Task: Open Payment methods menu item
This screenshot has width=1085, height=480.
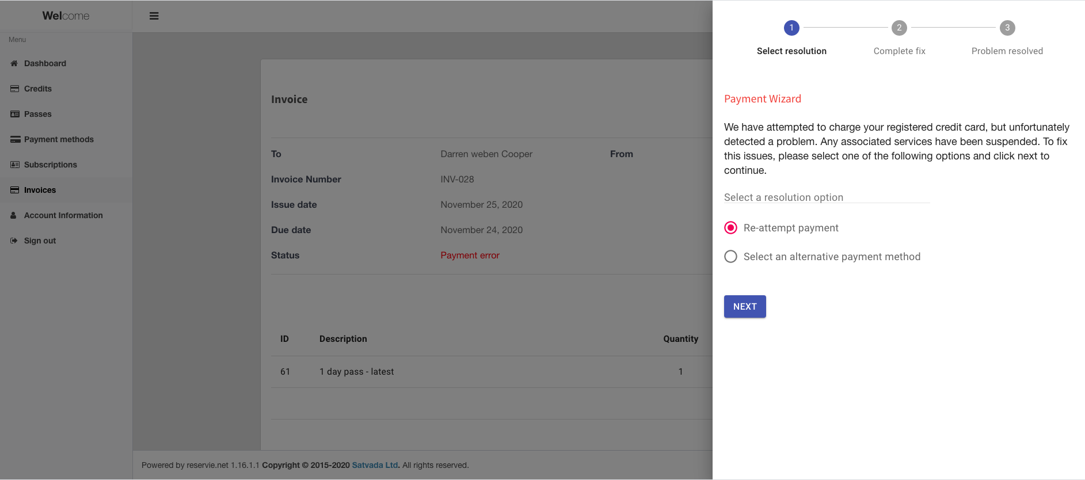Action: coord(66,139)
